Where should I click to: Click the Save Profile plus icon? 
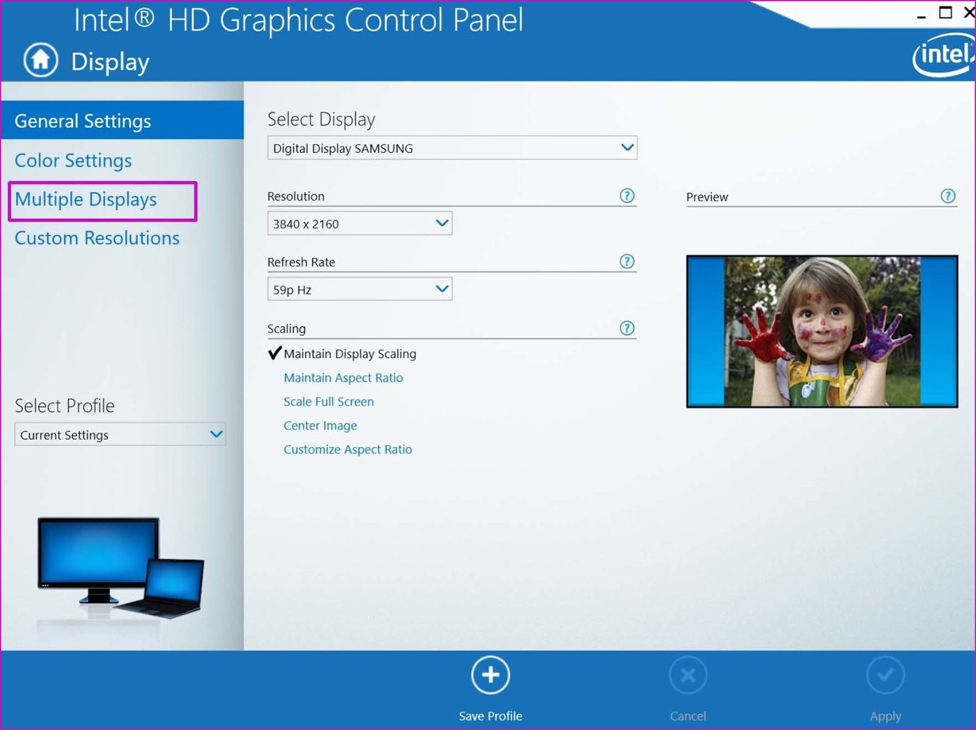[x=490, y=675]
